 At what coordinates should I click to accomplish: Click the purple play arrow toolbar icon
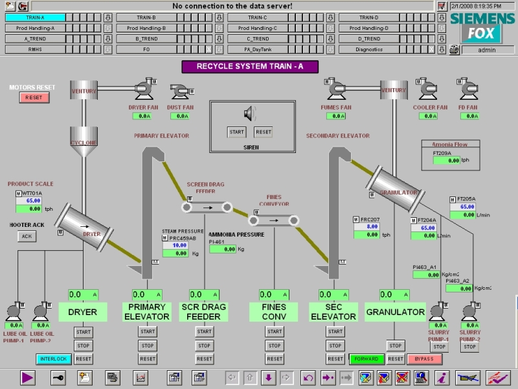27,377
